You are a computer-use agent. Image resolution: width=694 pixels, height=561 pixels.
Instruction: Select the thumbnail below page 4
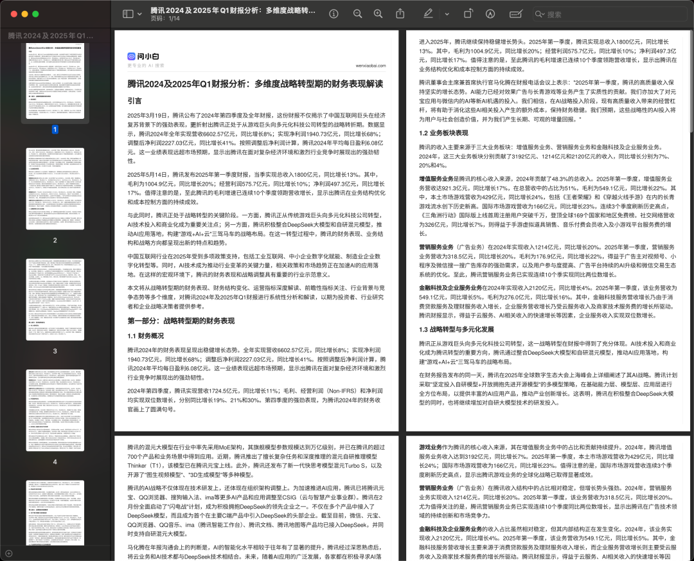tap(55, 513)
